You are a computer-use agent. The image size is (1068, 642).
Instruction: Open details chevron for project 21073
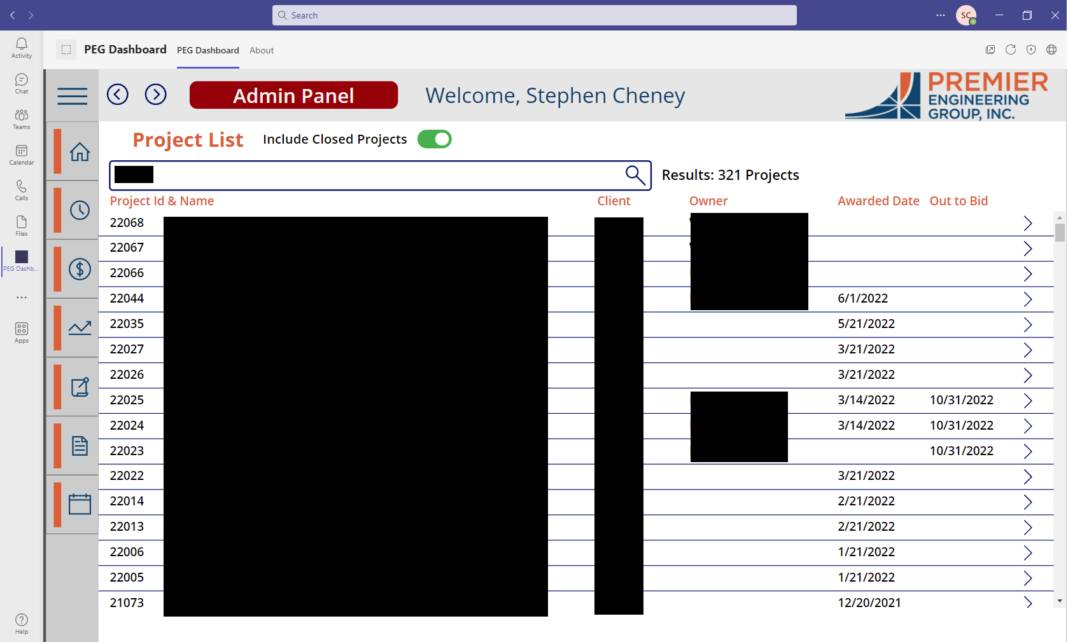(x=1027, y=603)
